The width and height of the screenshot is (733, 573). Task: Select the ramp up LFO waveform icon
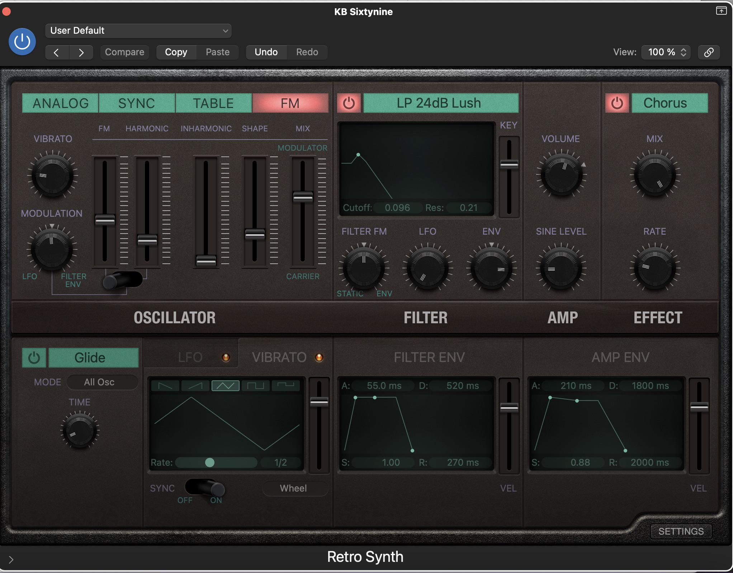[195, 386]
